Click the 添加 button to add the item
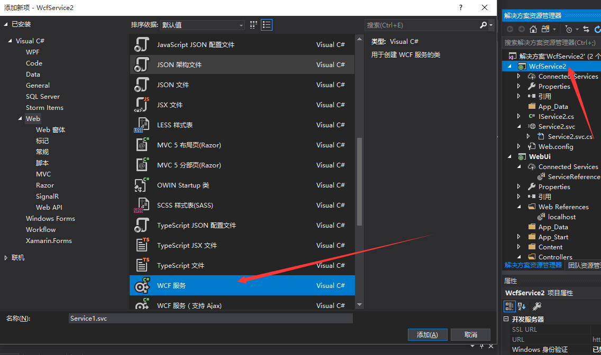The image size is (601, 355). point(427,334)
